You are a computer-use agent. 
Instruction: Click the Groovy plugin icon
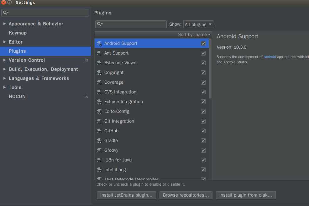99,150
